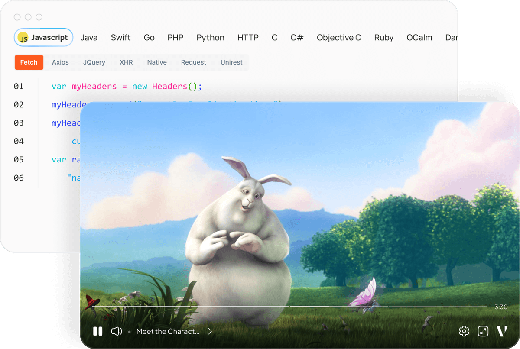520x349 pixels.
Task: Select the Objective C tab
Action: (339, 38)
